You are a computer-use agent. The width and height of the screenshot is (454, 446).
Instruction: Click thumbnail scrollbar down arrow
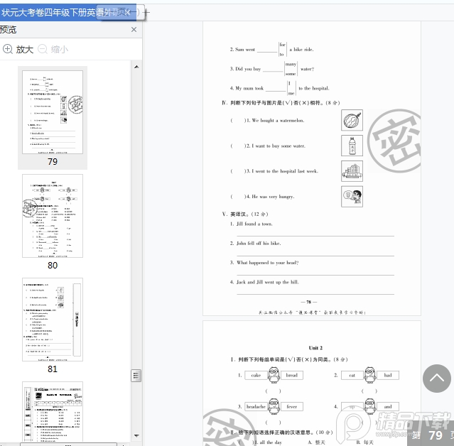coord(136,435)
